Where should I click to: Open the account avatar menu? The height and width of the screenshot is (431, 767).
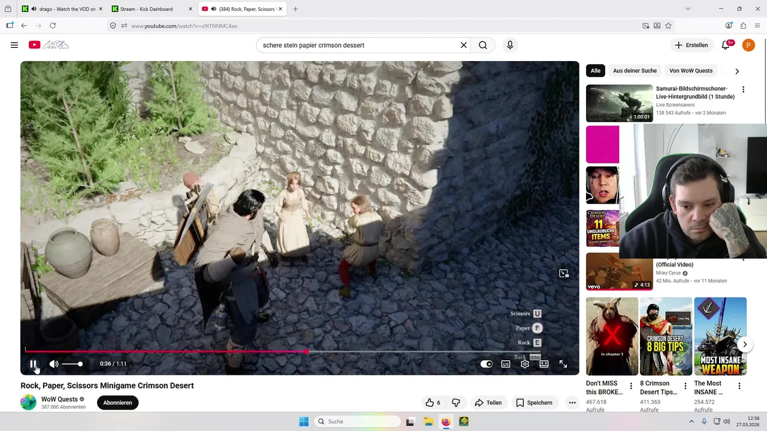[x=748, y=45]
